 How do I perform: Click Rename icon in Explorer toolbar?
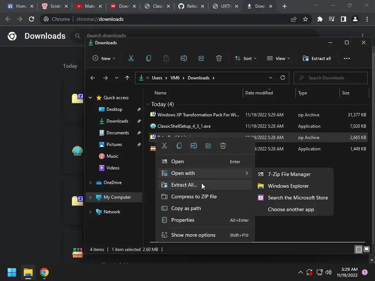point(184,58)
